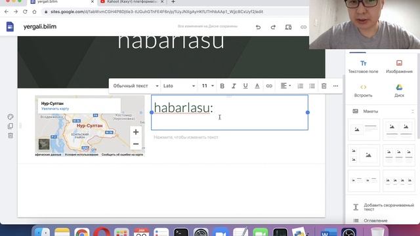Apply numbered list formatting
The image size is (420, 236).
[301, 86]
